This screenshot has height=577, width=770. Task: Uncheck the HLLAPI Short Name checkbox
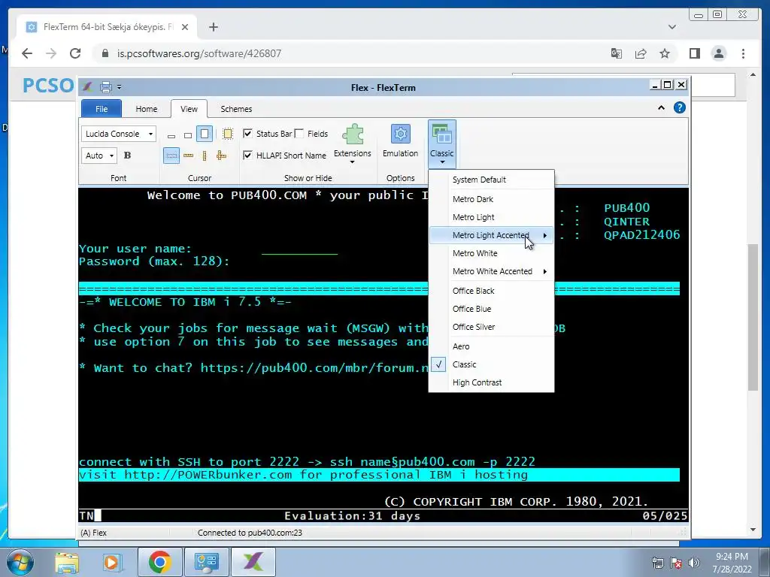(x=247, y=155)
